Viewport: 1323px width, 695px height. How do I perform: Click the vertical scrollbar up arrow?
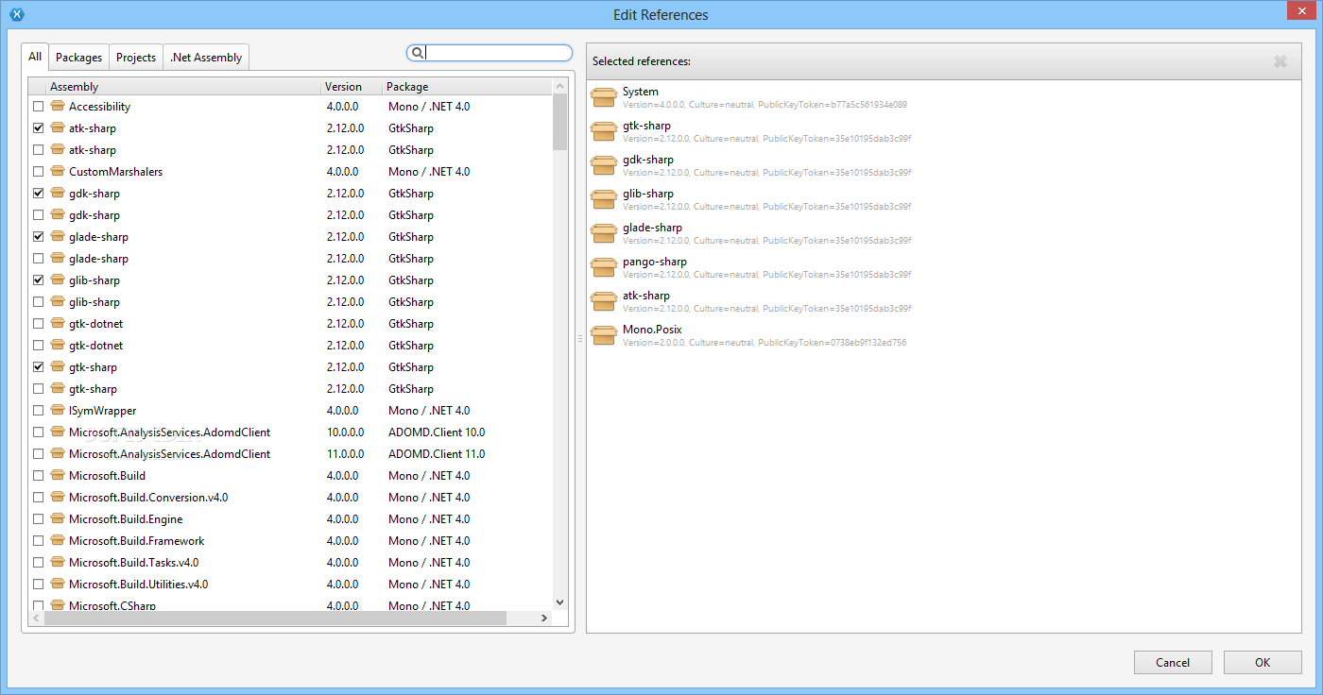pyautogui.click(x=559, y=87)
